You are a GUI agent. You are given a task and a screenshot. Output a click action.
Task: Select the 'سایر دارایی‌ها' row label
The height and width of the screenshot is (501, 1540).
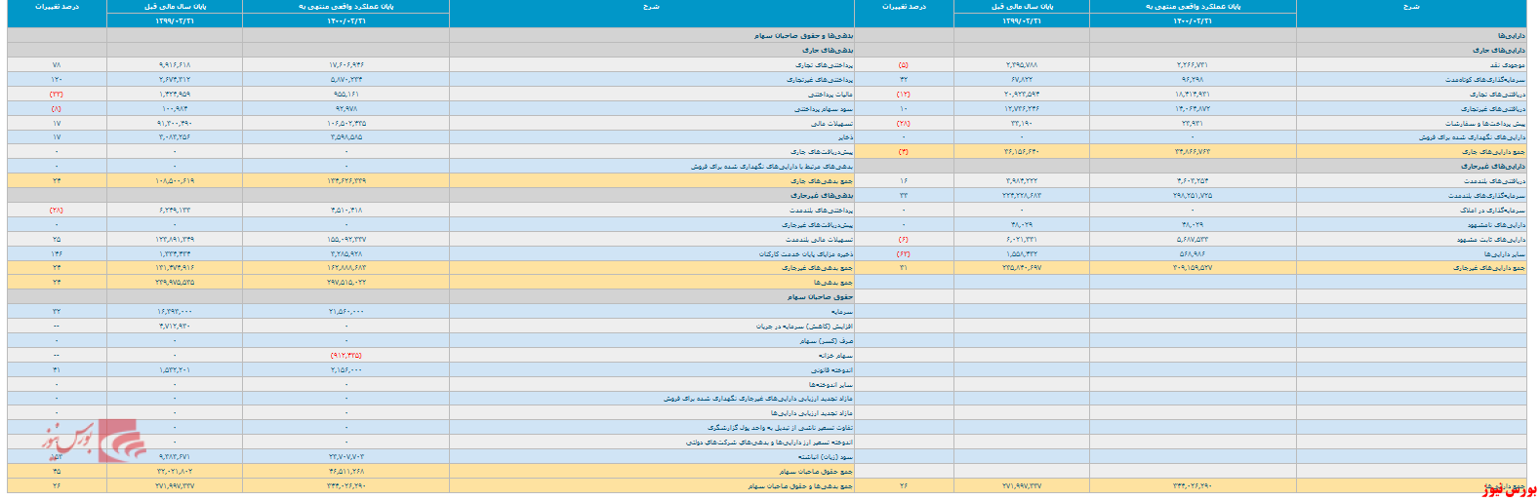click(1507, 253)
